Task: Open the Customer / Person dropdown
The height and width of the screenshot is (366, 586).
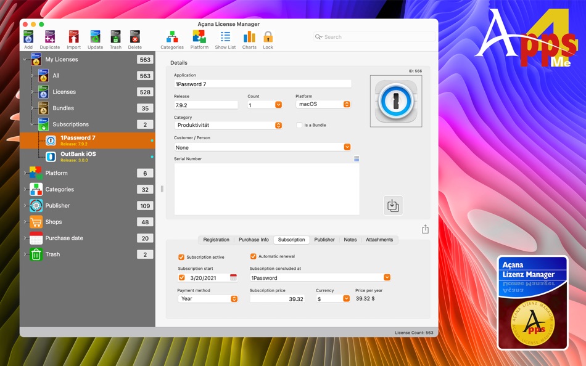Action: 347,147
